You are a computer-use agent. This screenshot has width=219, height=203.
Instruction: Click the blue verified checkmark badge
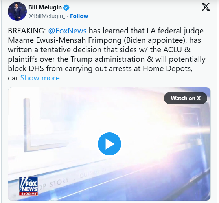click(66, 7)
